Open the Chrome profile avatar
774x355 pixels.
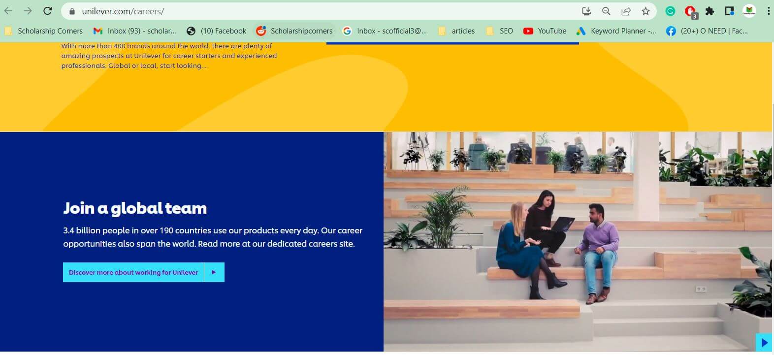tap(749, 11)
